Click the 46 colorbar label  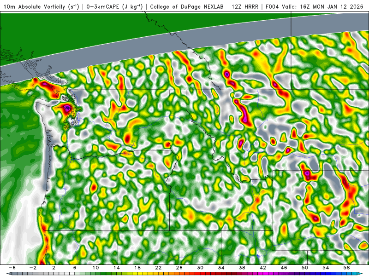[x=284, y=268]
